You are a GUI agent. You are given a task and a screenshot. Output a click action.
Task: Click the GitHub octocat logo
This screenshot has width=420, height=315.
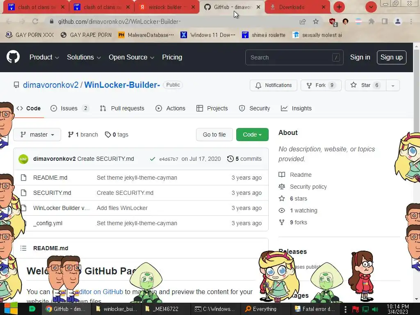coord(13,57)
